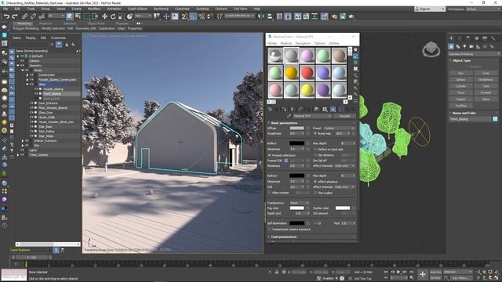The image size is (502, 282).
Task: Collapse the Geometry tree node
Action: [x=18, y=66]
